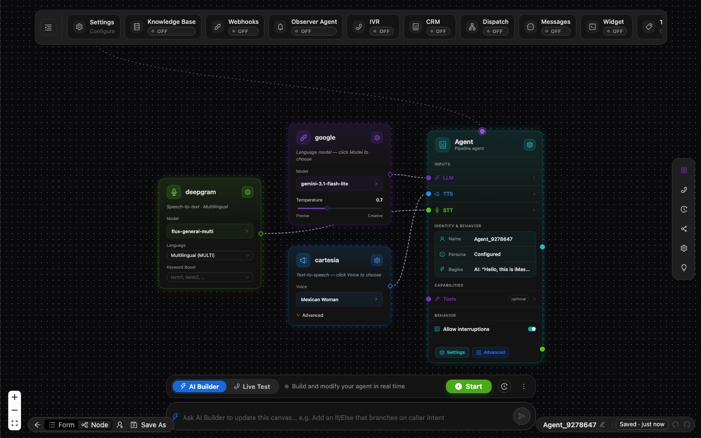Click the Knowledge Base document icon
701x438 pixels.
pyautogui.click(x=137, y=27)
